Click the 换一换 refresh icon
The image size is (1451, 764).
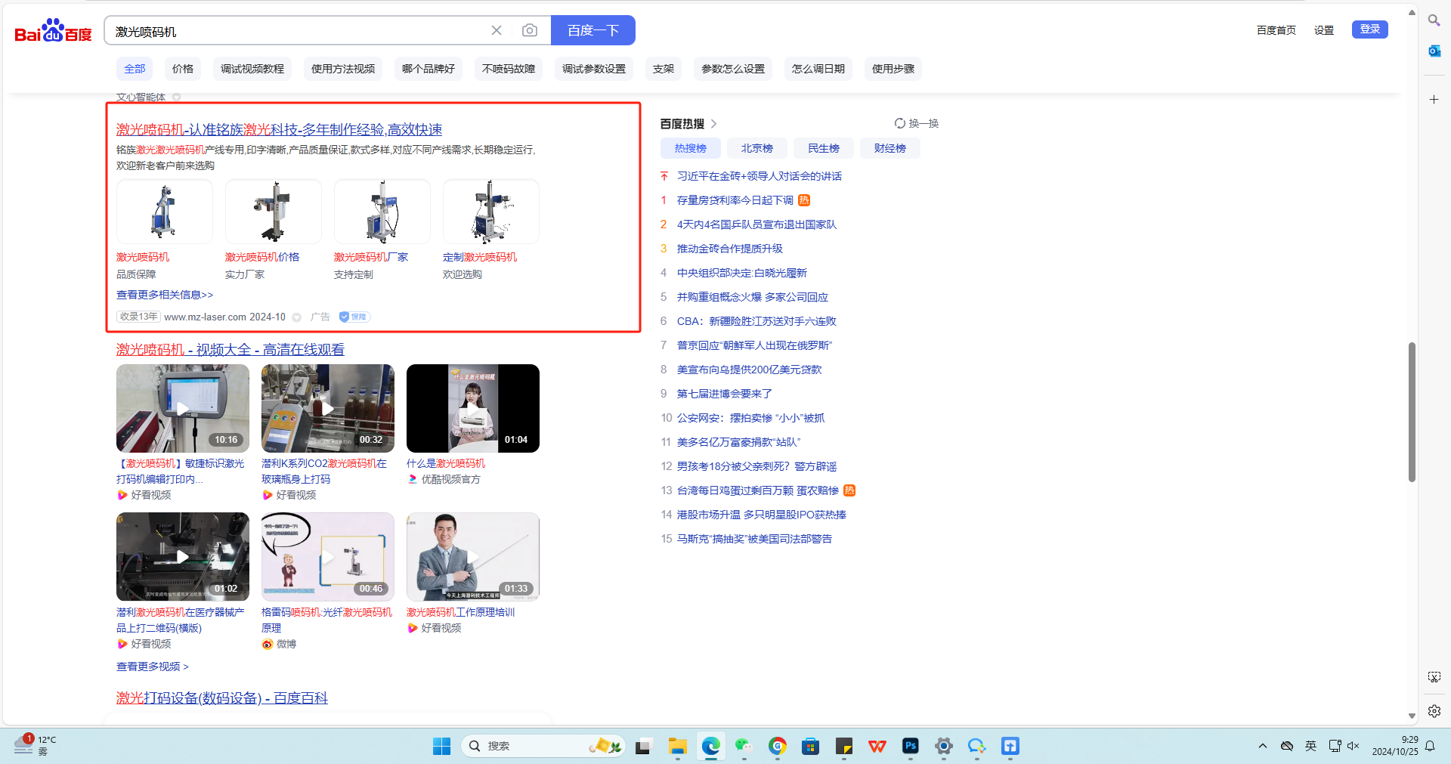pyautogui.click(x=900, y=123)
